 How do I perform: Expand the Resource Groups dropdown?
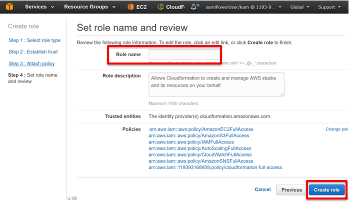(x=89, y=6)
